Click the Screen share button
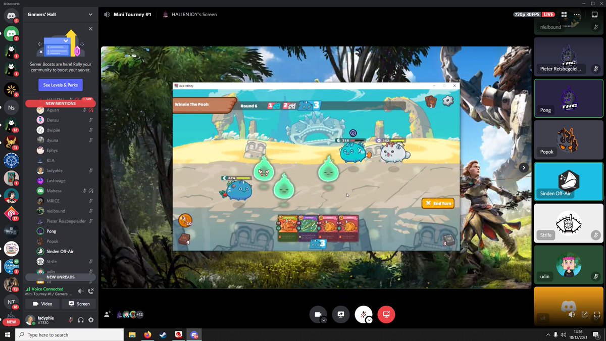Screen dimensions: 606x341 coord(79,304)
